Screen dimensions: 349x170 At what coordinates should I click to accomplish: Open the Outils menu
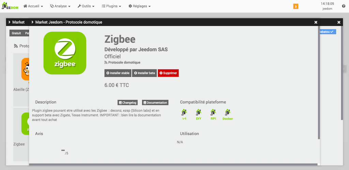86,6
